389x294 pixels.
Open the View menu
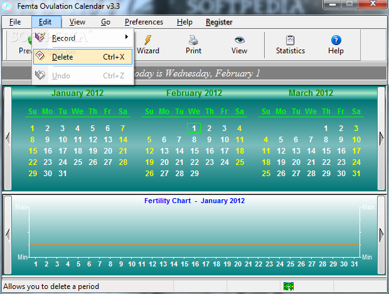pos(77,22)
